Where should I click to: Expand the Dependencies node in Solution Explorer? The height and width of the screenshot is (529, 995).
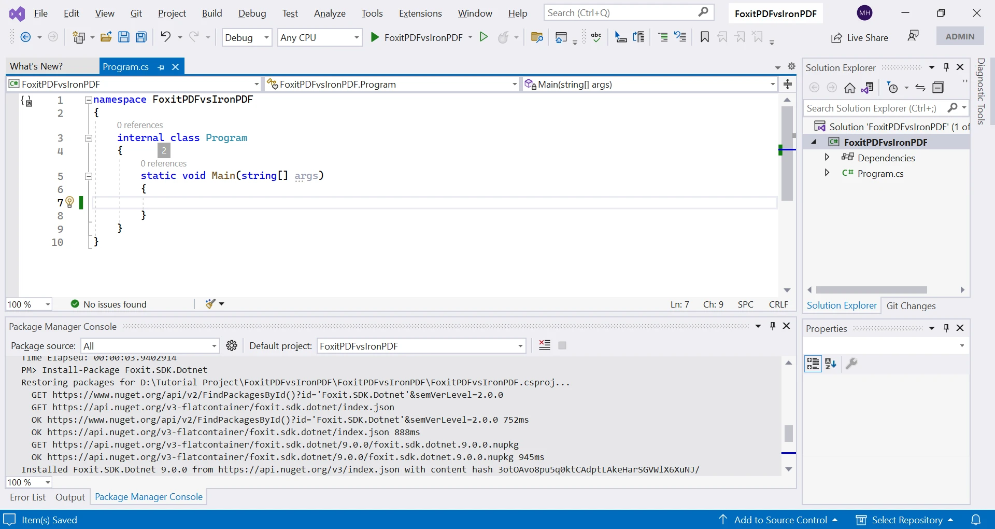point(827,157)
